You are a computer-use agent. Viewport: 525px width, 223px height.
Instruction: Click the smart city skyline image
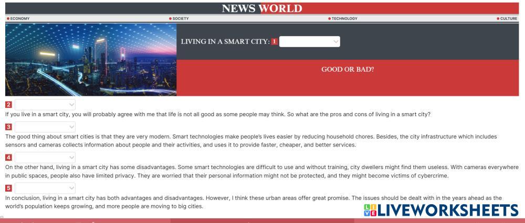pos(91,60)
